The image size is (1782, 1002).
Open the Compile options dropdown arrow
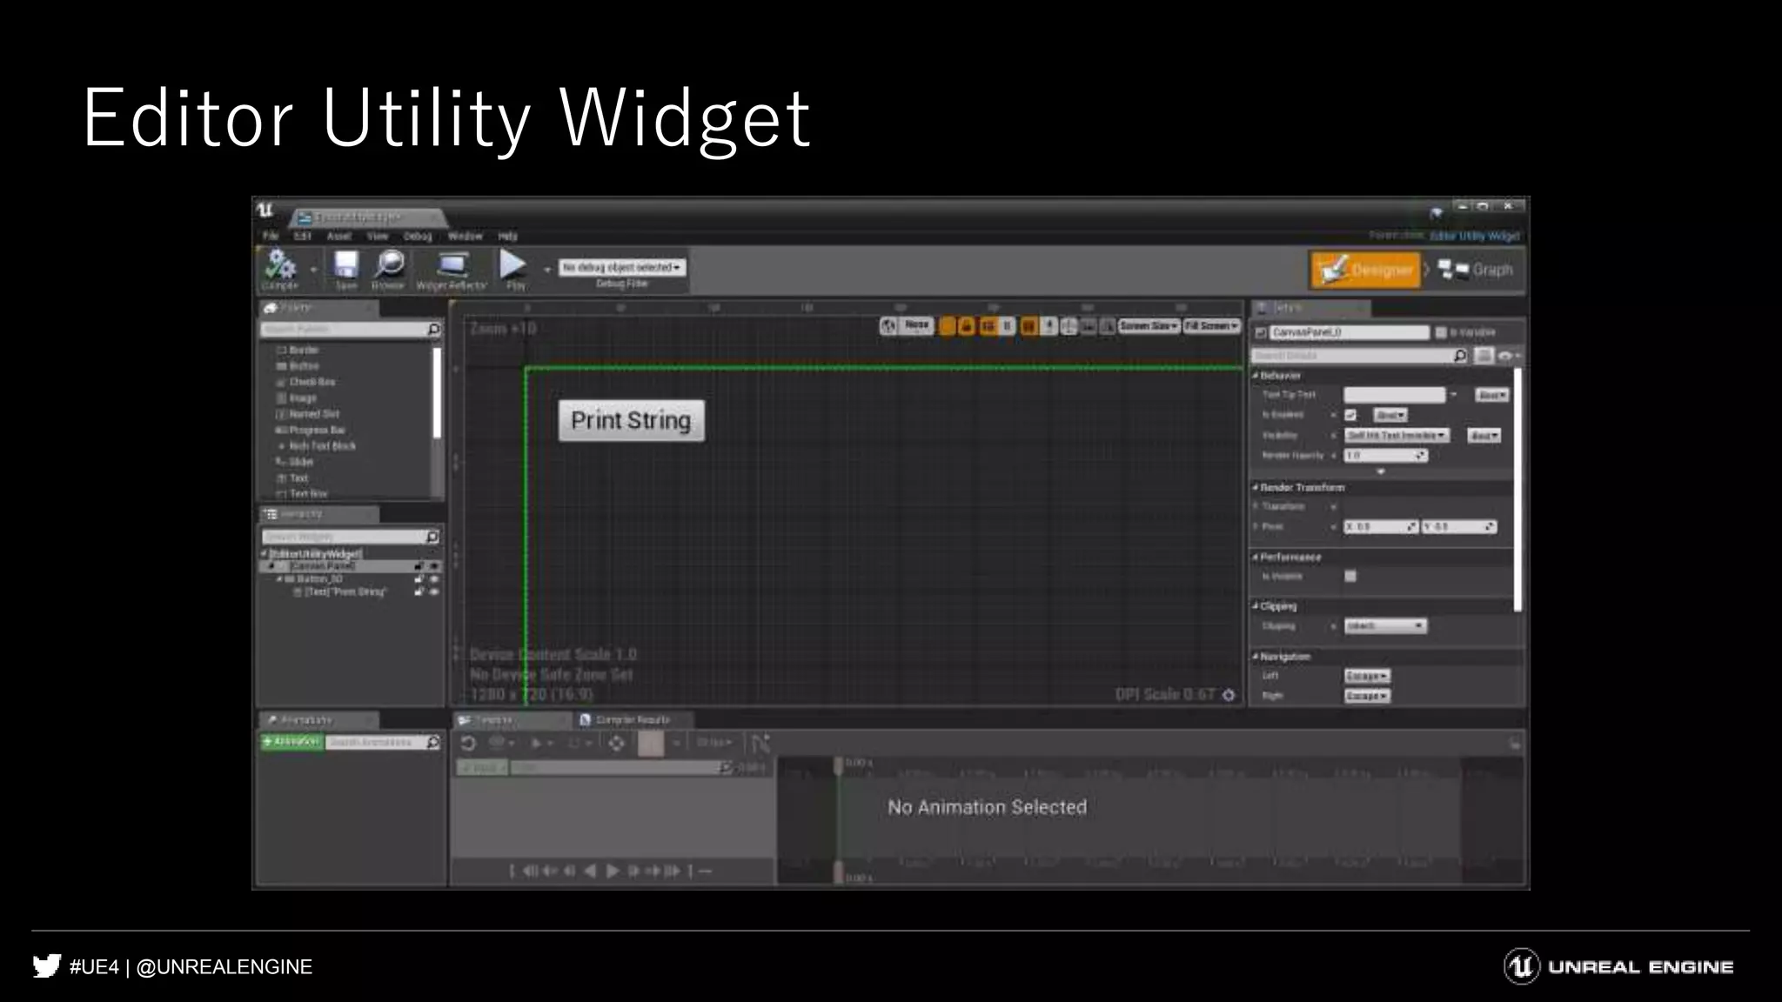coord(313,269)
